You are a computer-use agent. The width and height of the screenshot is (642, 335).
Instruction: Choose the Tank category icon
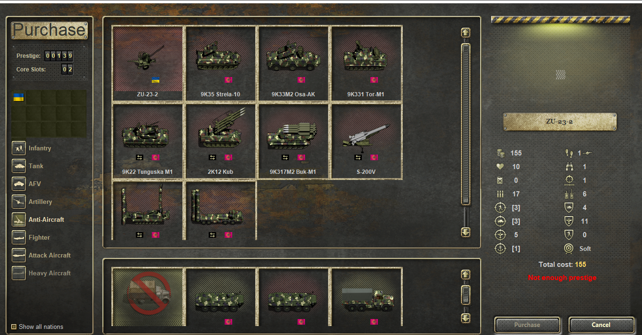pos(19,166)
